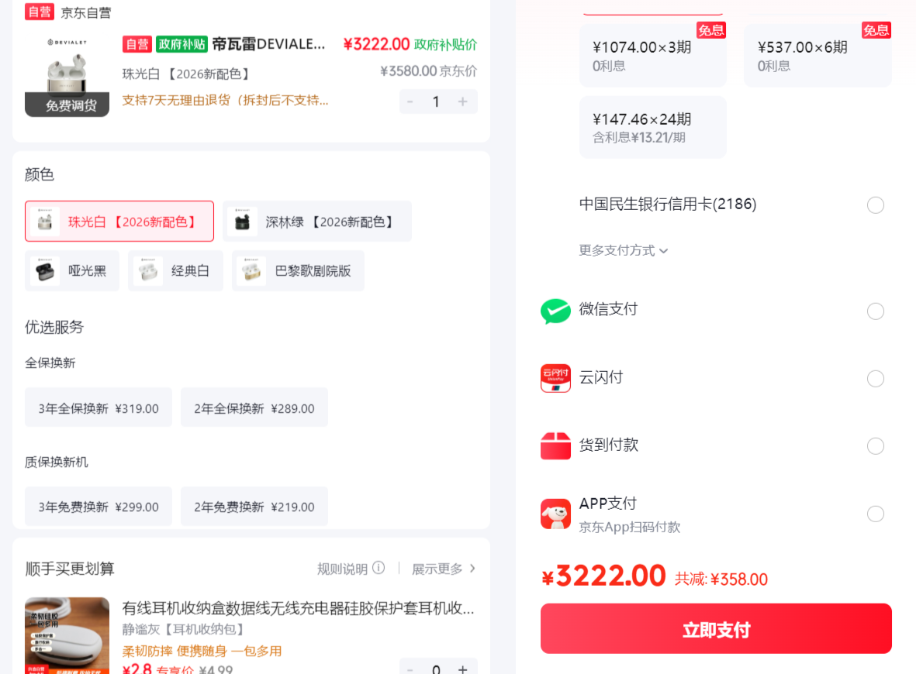916x674 pixels.
Task: Add 2年全保换新 ¥289.00 service
Action: [x=254, y=408]
